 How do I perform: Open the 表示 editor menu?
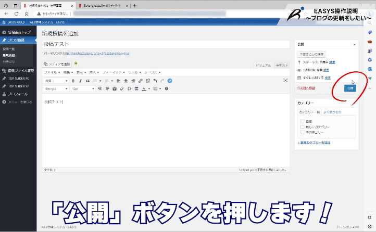[x=81, y=72]
